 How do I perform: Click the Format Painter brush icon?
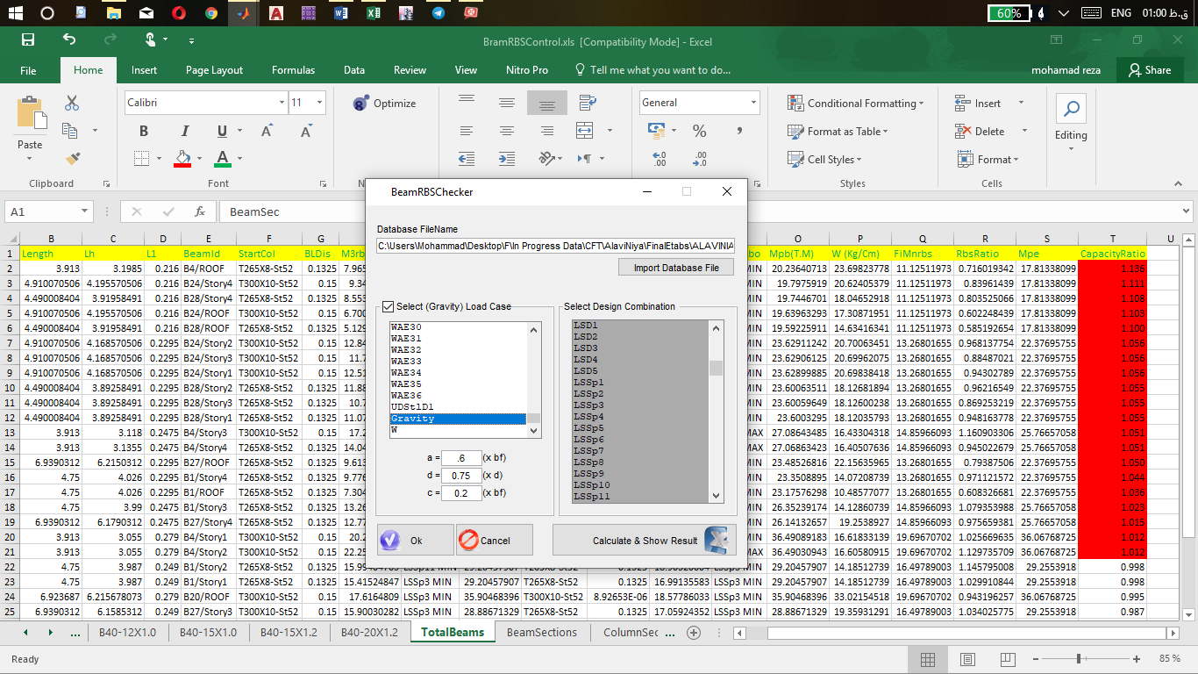pyautogui.click(x=72, y=159)
